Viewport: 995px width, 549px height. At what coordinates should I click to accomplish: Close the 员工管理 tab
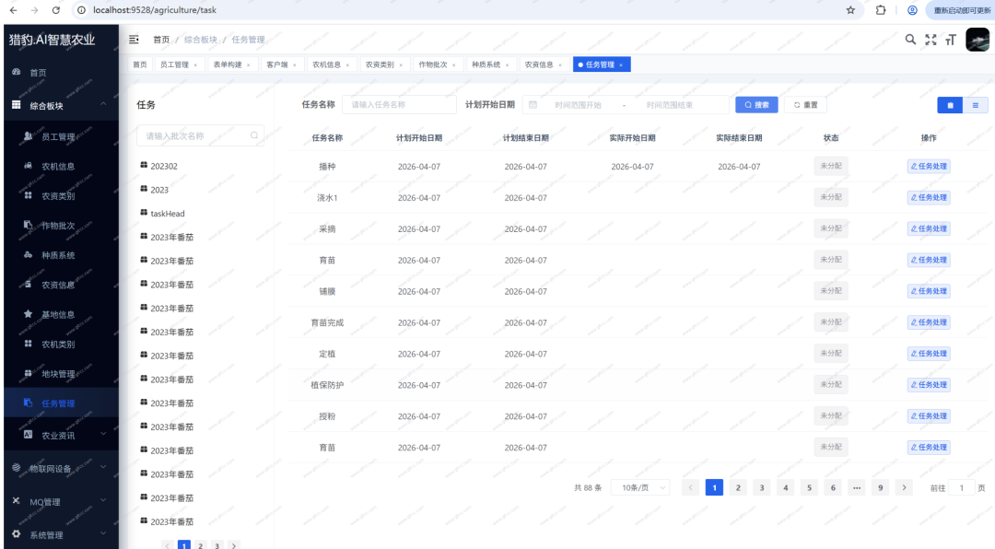195,64
